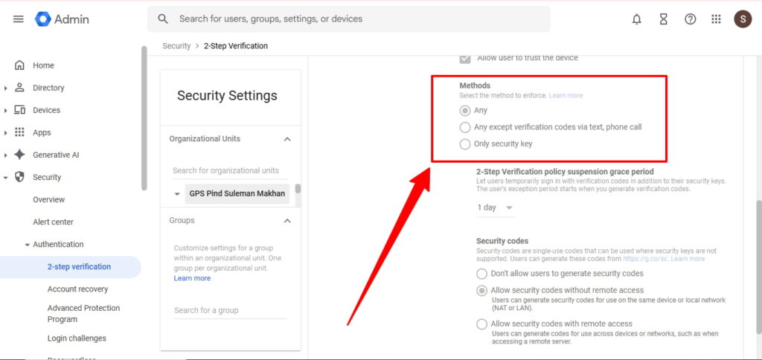
Task: Open Account recovery in the sidebar
Action: (77, 289)
